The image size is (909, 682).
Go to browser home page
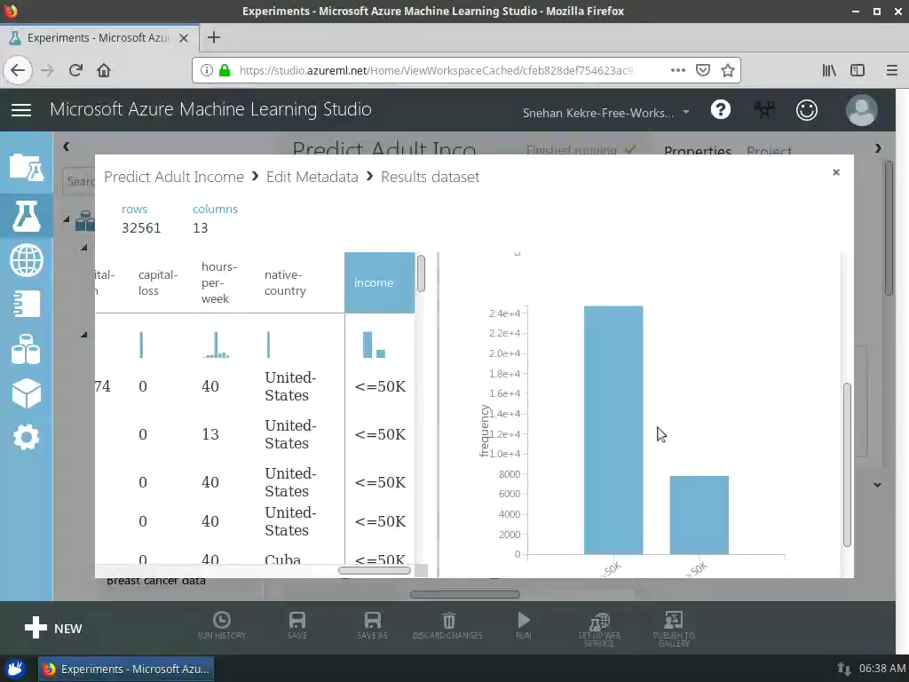(x=104, y=70)
